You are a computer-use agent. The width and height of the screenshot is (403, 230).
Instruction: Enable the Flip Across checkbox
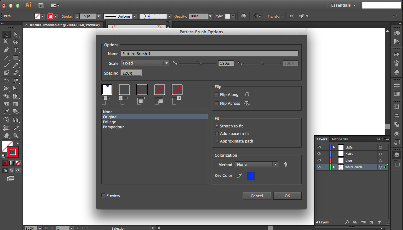coord(217,103)
